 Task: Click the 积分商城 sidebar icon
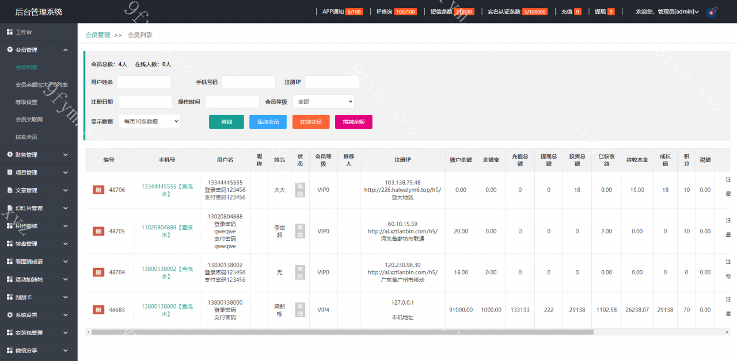(x=10, y=226)
